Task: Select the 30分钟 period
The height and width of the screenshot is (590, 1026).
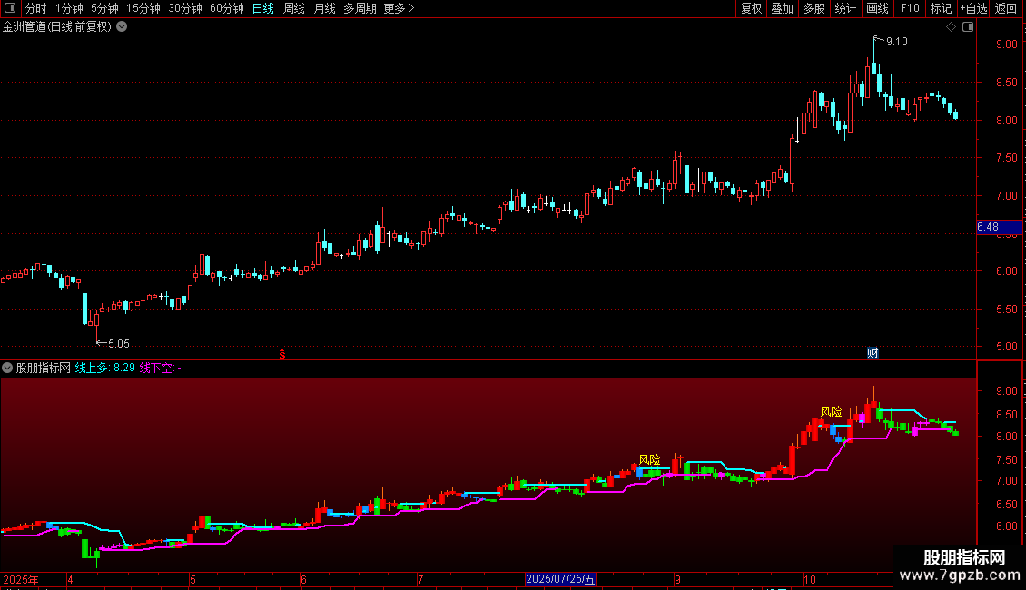Action: pos(185,8)
